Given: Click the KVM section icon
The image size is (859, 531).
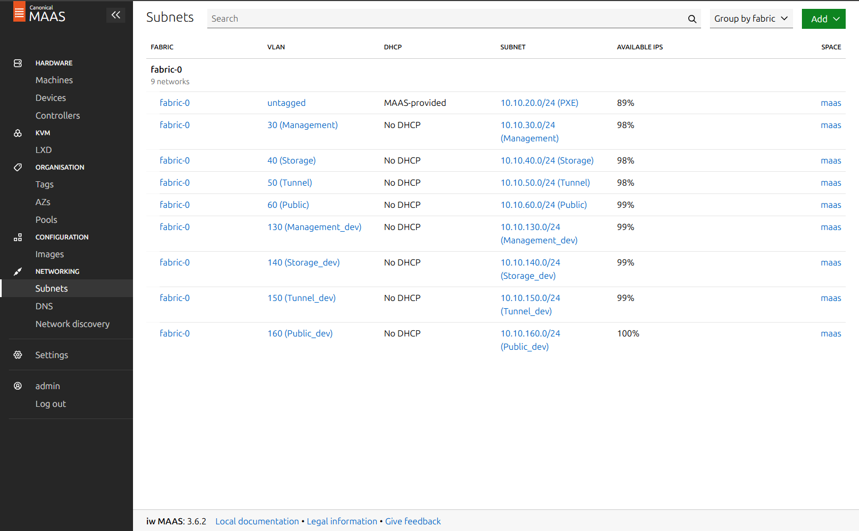Looking at the screenshot, I should (x=18, y=133).
